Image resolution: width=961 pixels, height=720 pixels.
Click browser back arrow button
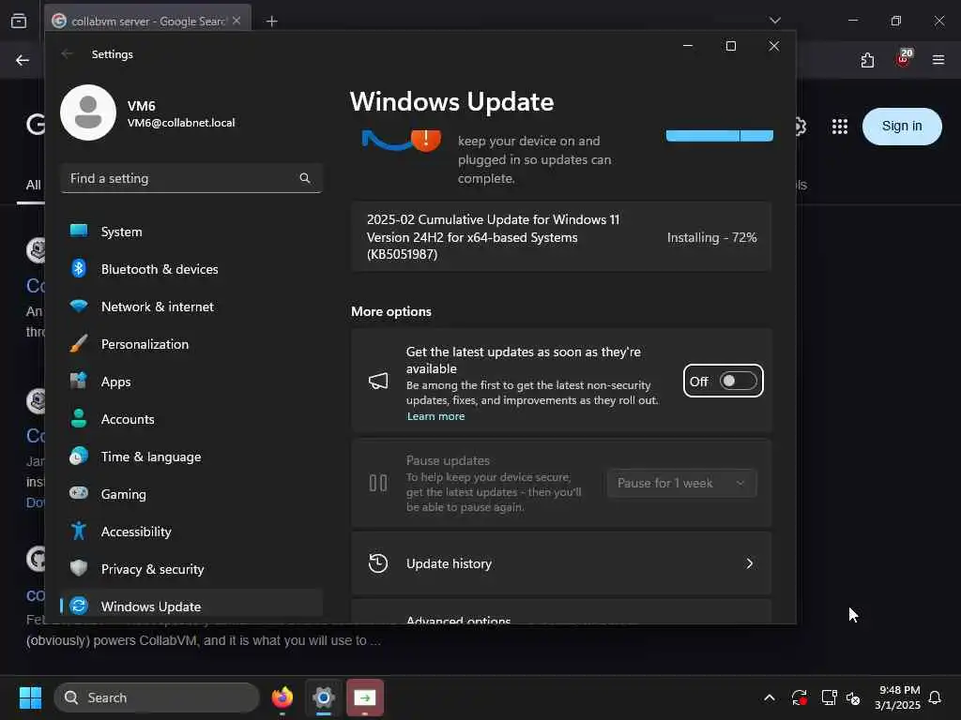[x=23, y=60]
